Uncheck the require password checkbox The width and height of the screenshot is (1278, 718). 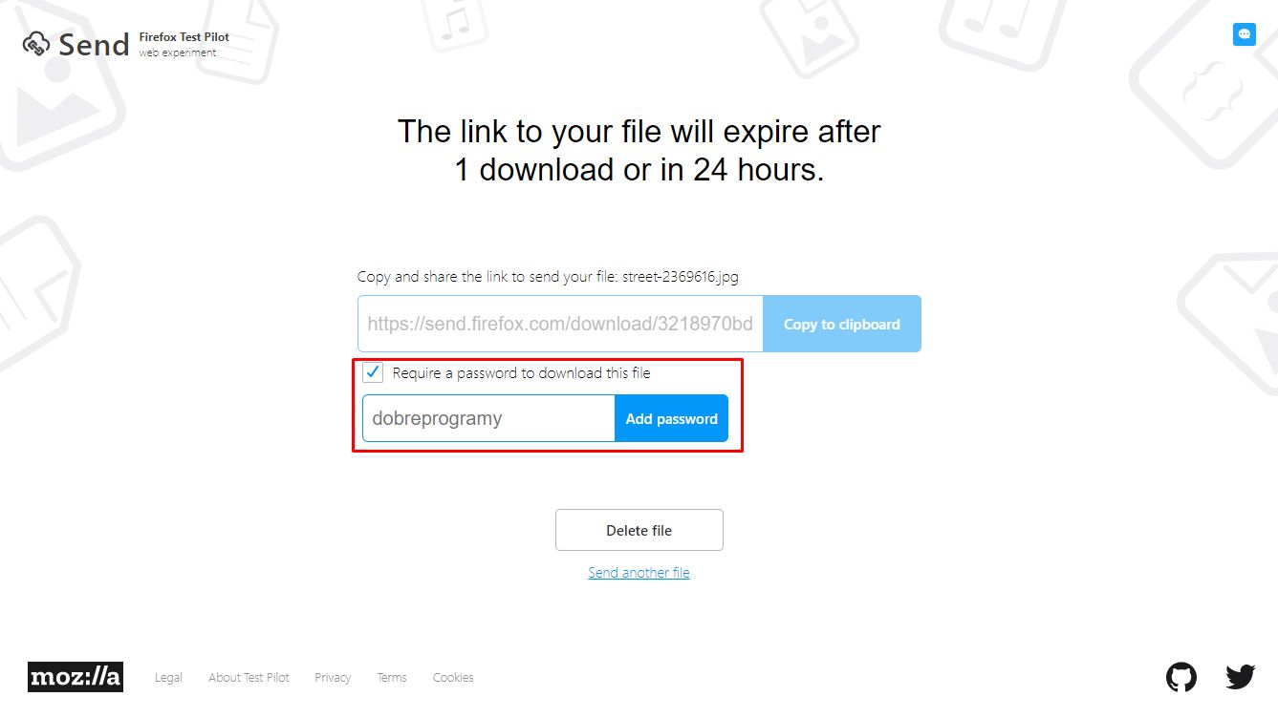tap(374, 372)
